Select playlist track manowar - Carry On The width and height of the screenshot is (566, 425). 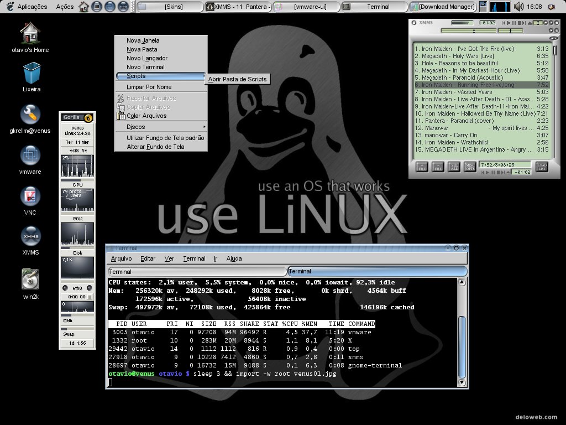(481, 135)
